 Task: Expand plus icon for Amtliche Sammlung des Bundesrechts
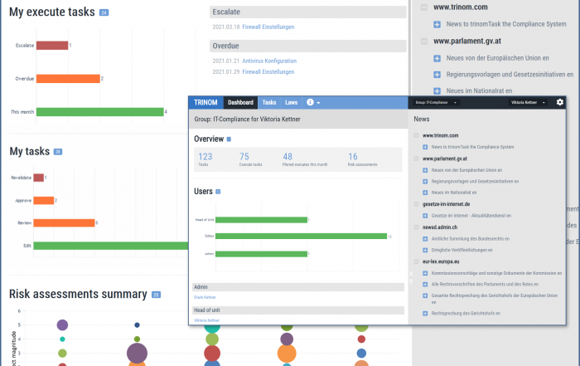pos(425,239)
